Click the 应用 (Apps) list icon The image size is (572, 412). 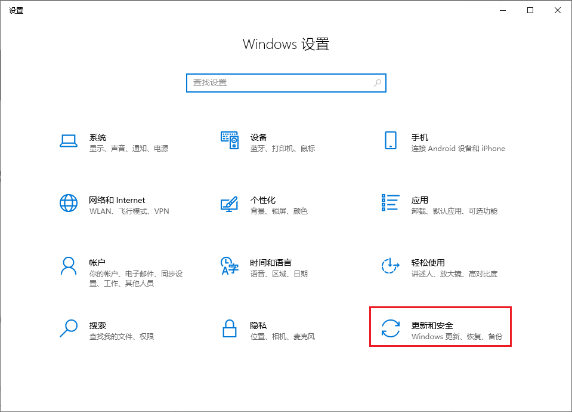pos(390,203)
